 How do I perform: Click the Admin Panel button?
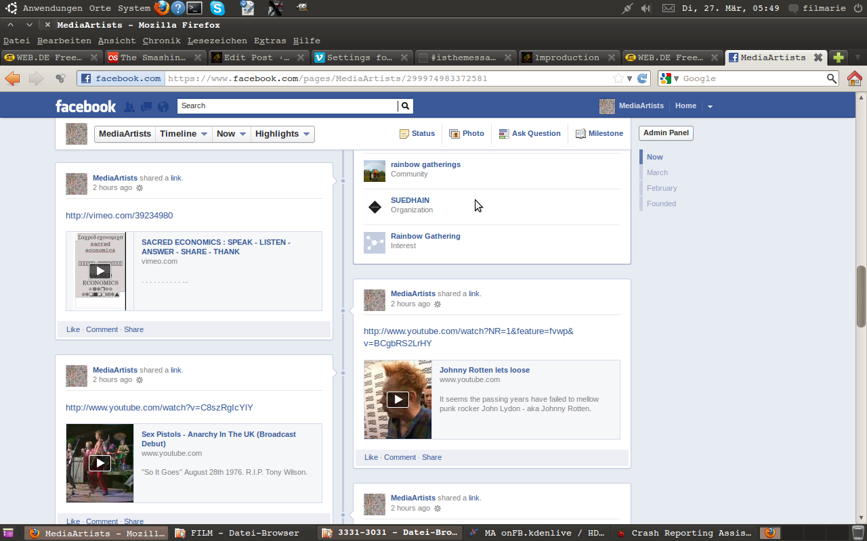click(x=666, y=133)
